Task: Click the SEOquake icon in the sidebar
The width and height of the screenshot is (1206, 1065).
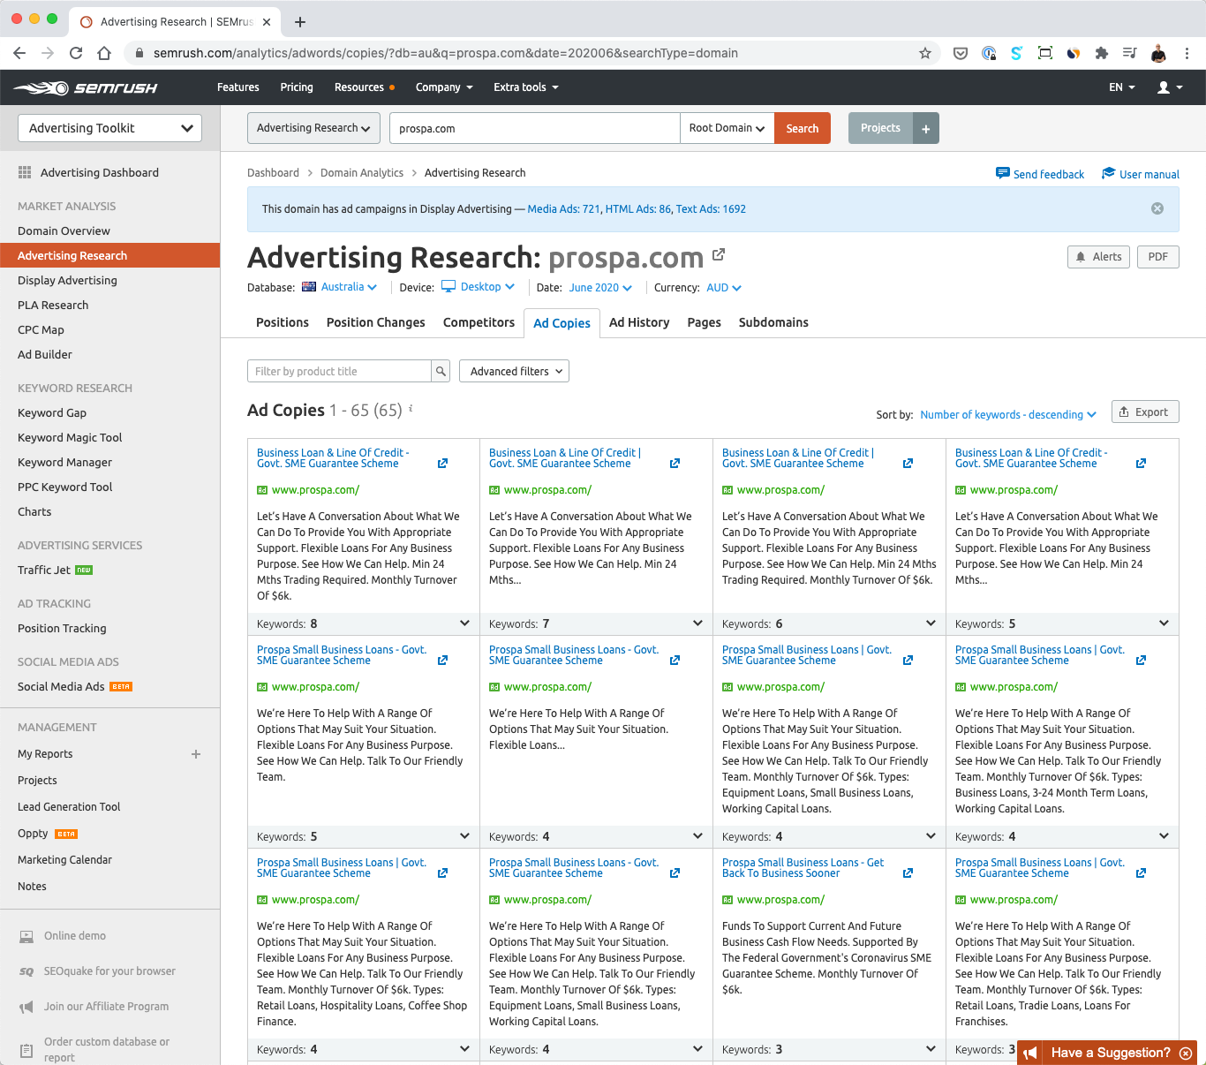Action: (x=26, y=971)
